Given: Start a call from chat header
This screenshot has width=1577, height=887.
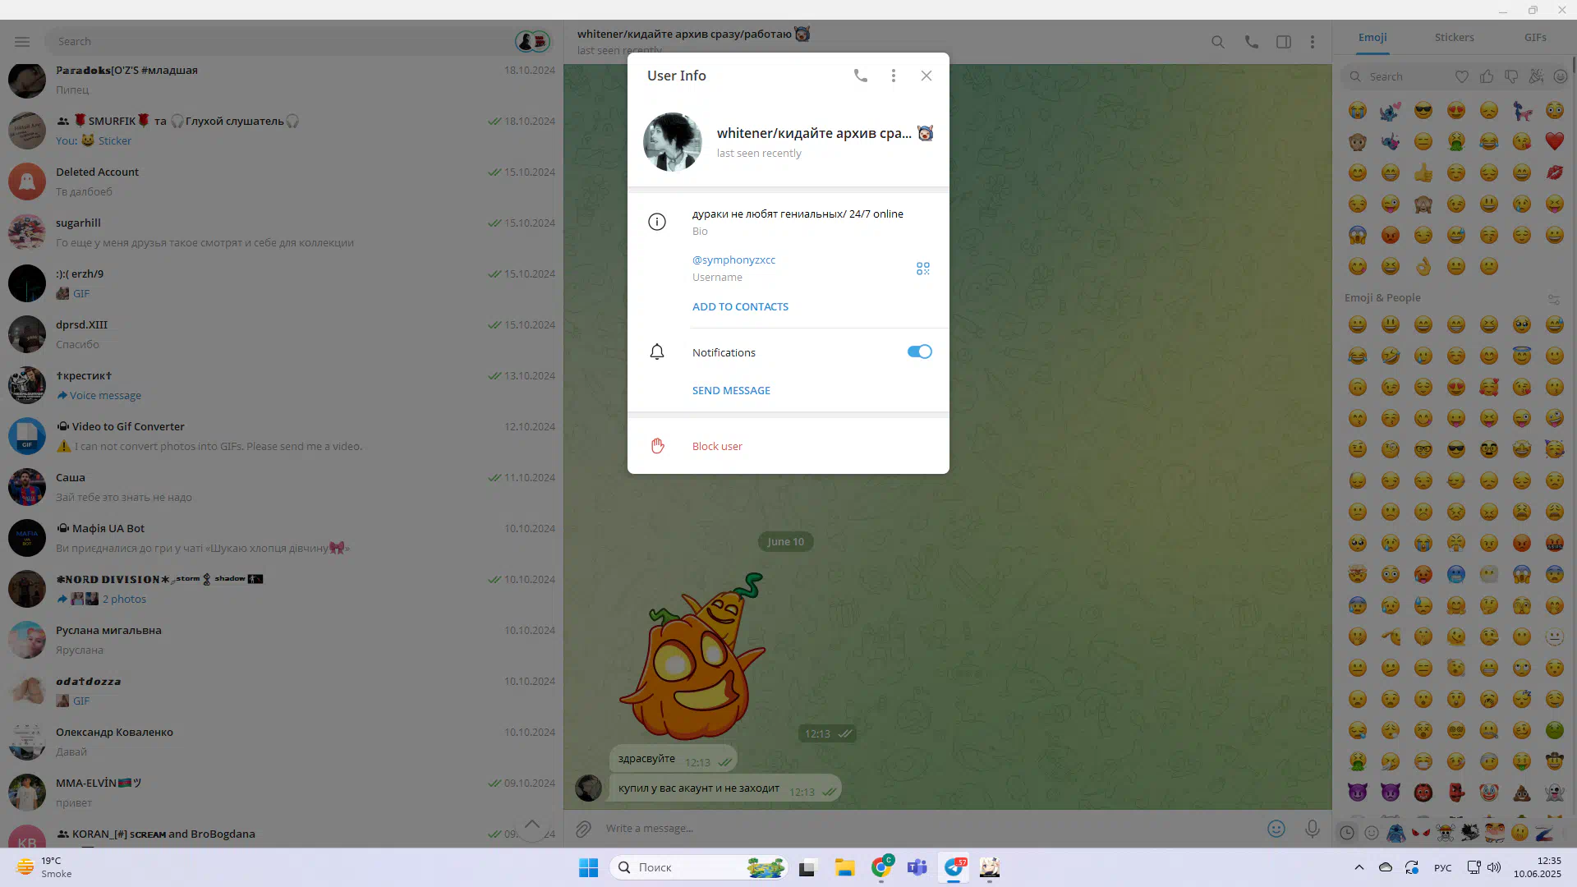Looking at the screenshot, I should [1251, 42].
